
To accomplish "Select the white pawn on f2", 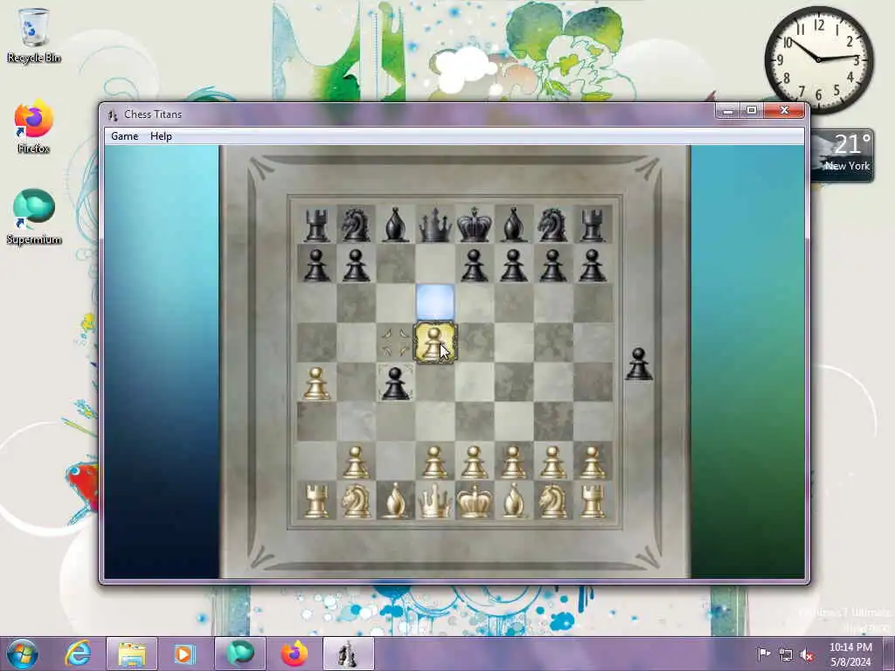I will pyautogui.click(x=514, y=461).
